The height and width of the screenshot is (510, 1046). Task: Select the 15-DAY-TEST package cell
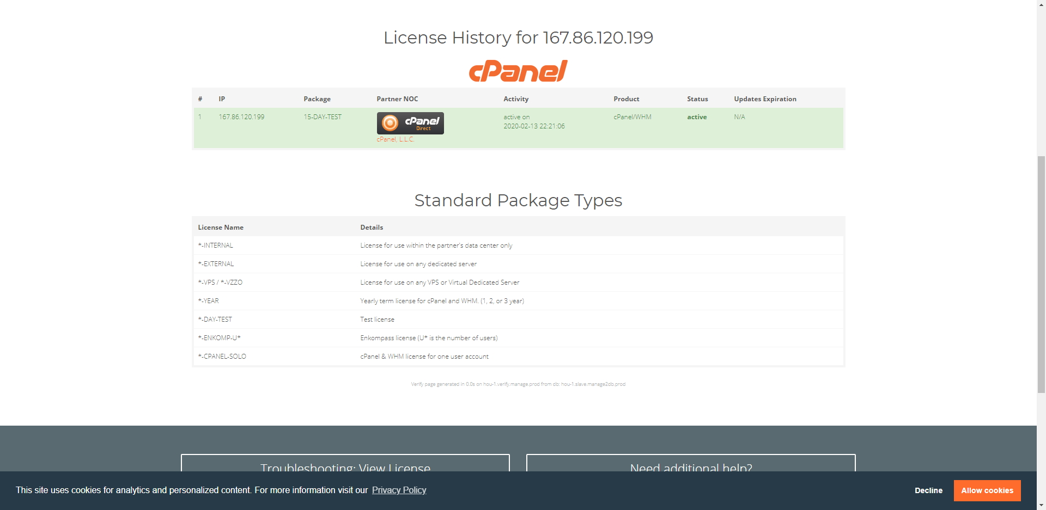[x=323, y=117]
